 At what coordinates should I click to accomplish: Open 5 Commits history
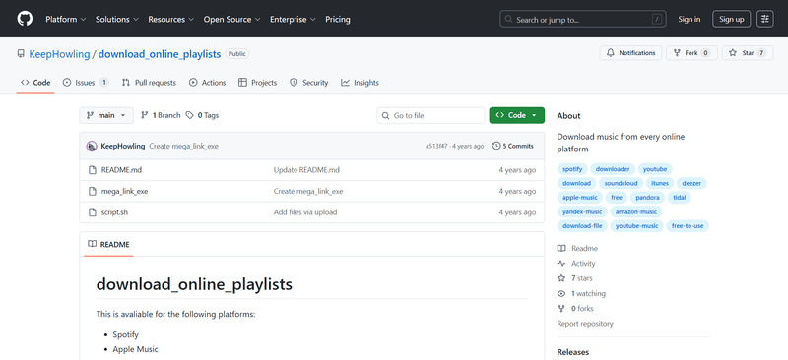tap(513, 147)
